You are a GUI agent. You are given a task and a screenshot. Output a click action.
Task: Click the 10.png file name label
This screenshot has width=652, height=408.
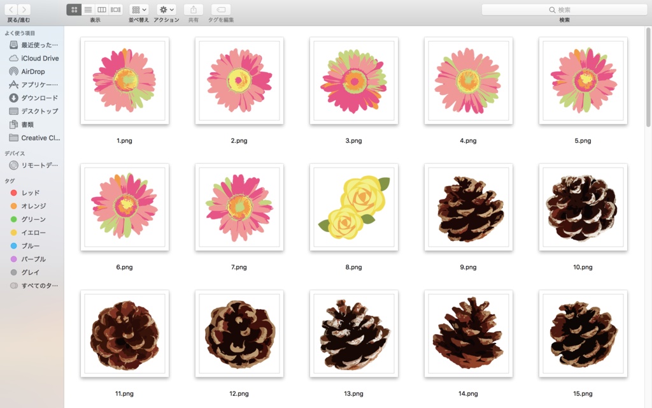click(x=583, y=267)
